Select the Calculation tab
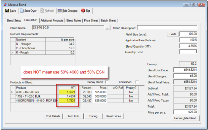208x130 pixels. tap(31, 20)
